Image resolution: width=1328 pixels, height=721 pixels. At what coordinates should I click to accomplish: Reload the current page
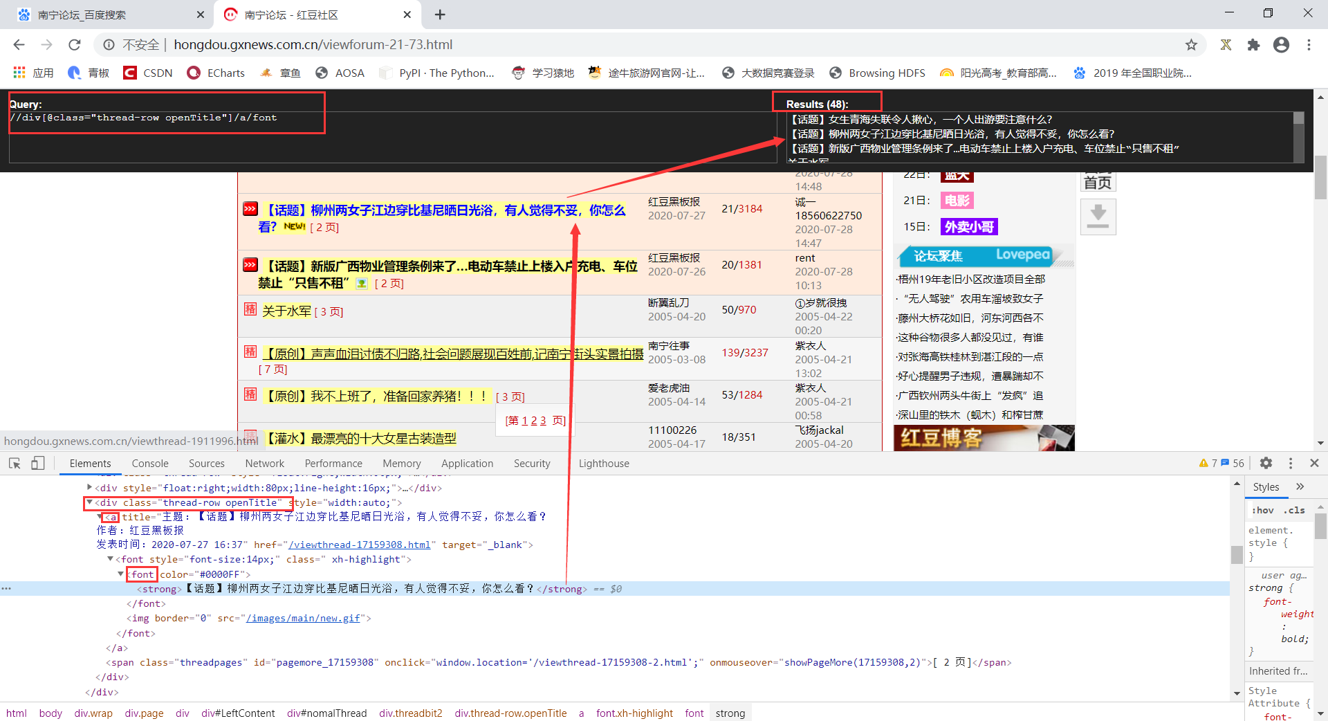(x=75, y=45)
